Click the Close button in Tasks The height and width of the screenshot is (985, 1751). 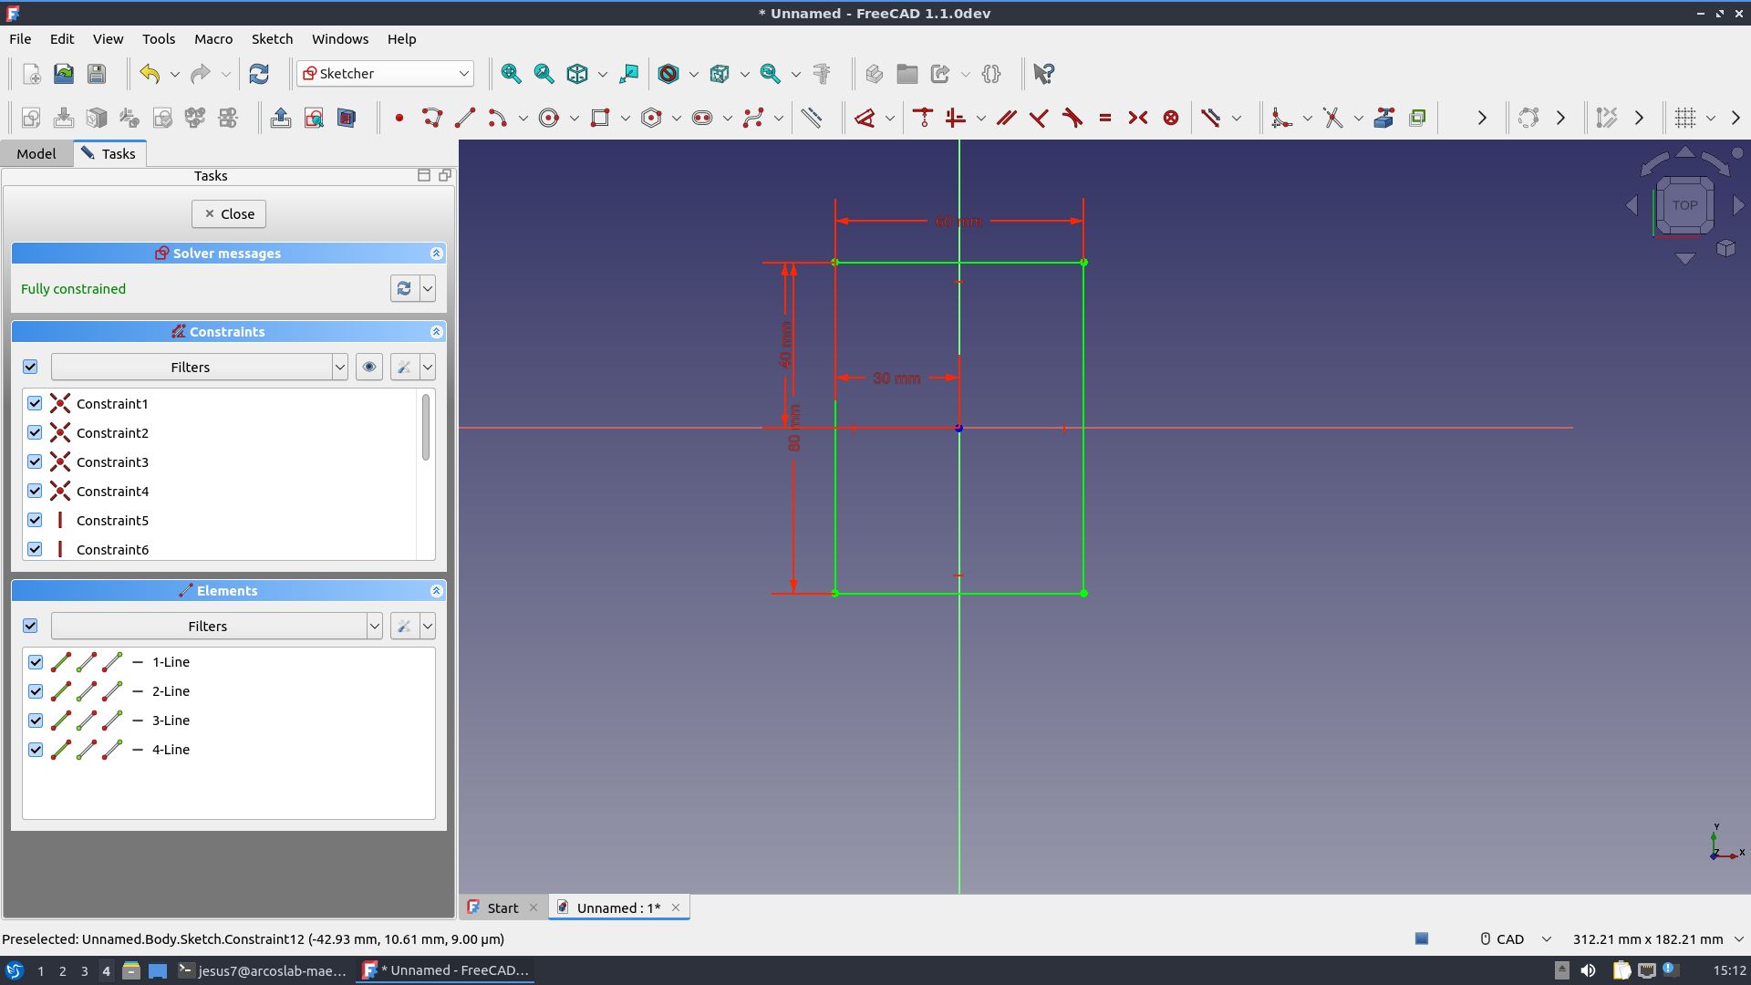pos(229,213)
